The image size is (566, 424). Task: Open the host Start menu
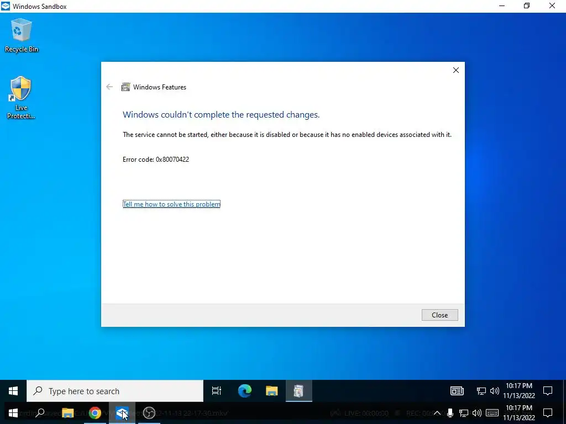tap(13, 413)
